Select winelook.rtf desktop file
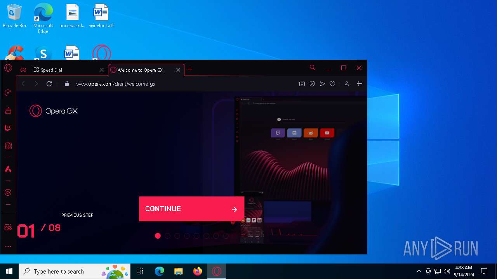Image resolution: width=497 pixels, height=279 pixels. (101, 16)
